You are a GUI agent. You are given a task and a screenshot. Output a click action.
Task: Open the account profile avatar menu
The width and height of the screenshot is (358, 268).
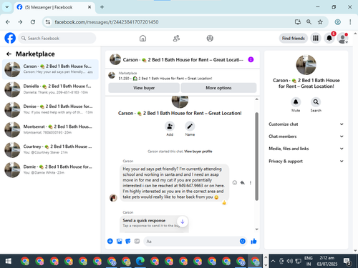[x=343, y=38]
